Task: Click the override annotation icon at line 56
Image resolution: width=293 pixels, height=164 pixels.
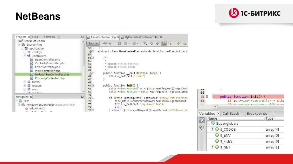Action: [x=90, y=52]
